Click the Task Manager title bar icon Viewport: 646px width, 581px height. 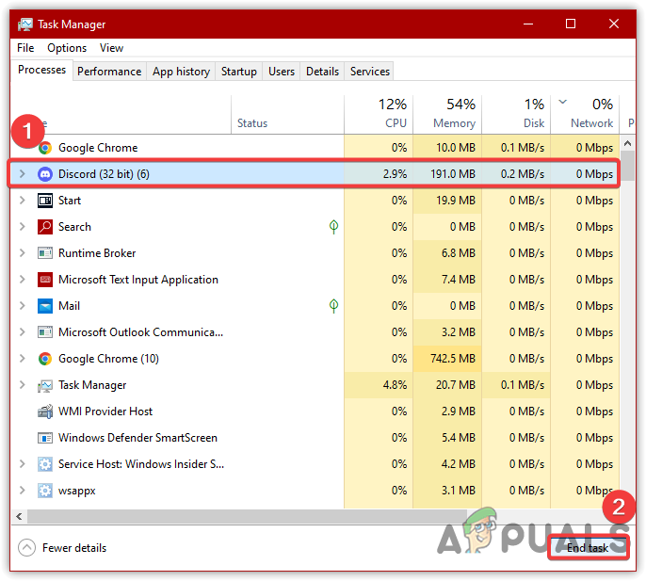coord(25,24)
